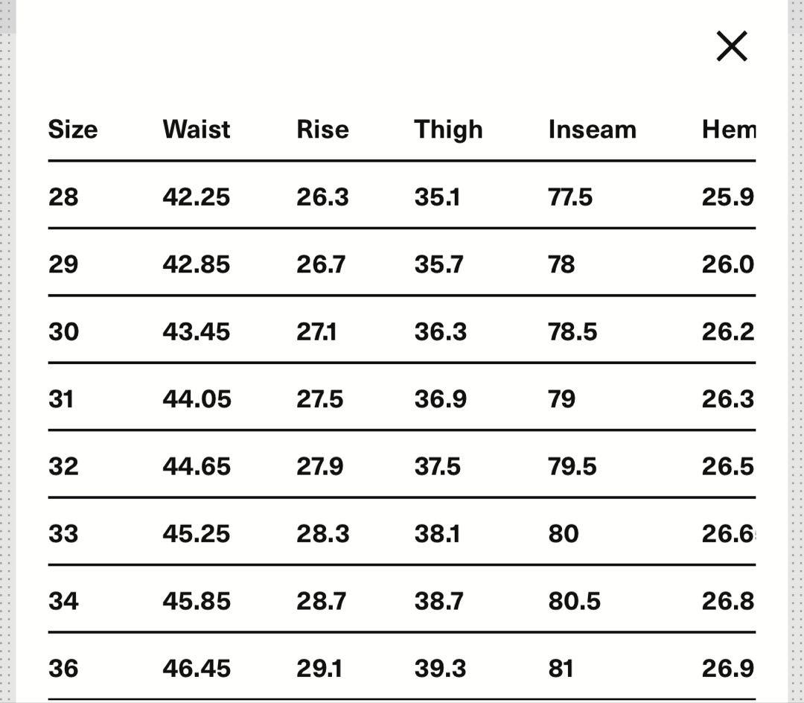This screenshot has height=703, width=804.
Task: Select rise value 27.5
Action: click(x=319, y=399)
